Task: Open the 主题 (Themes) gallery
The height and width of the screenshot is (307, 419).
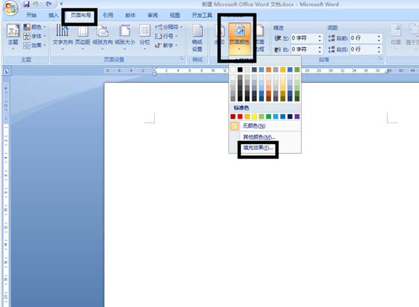Action: tap(13, 37)
